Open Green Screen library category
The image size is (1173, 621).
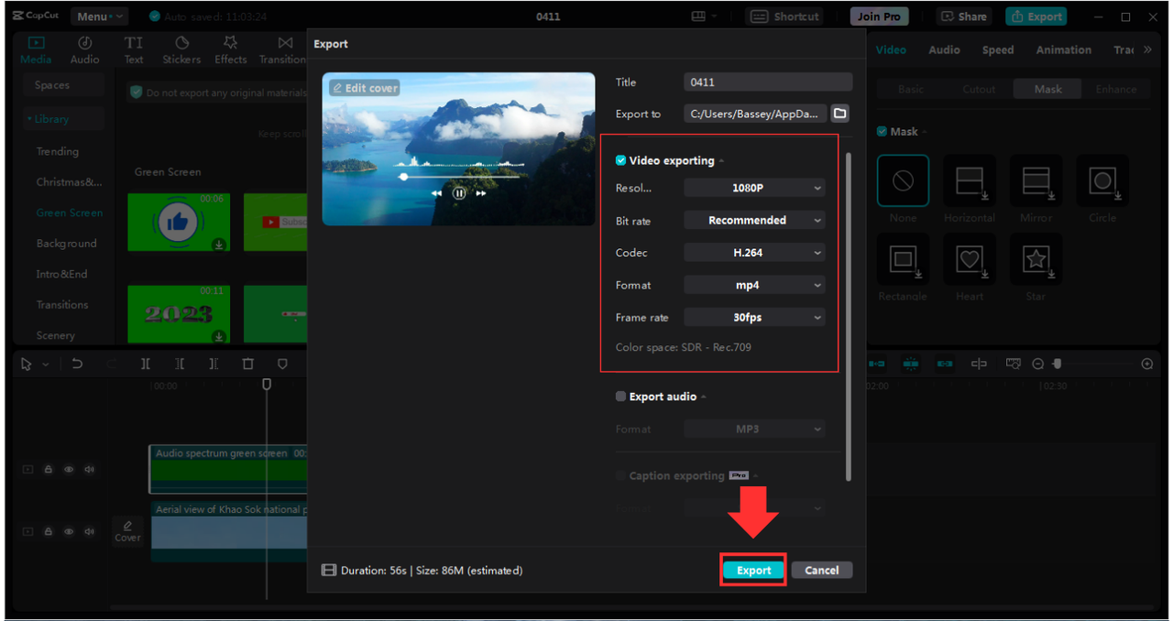(x=70, y=212)
